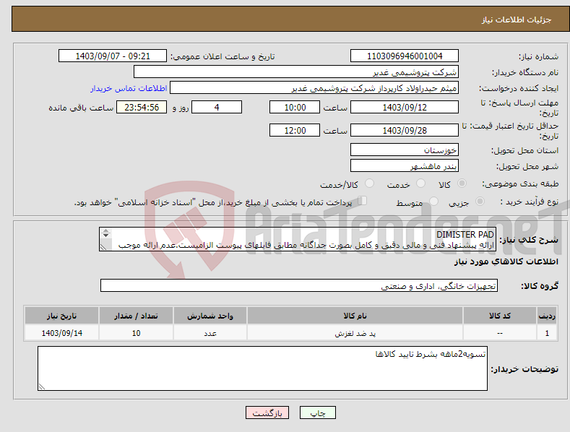This screenshot has height=432, width=570.
Task: Click the remaining days field showing 4
Action: point(217,107)
